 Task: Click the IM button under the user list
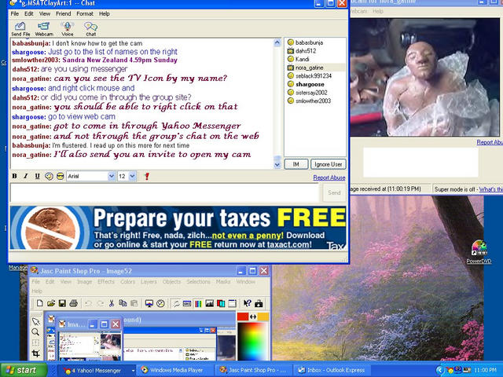(x=296, y=164)
